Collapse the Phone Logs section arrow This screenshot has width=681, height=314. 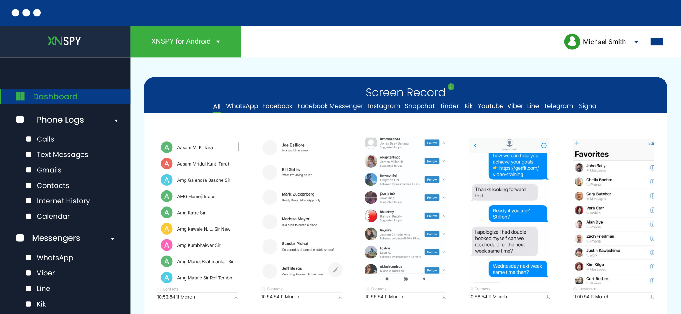point(116,121)
